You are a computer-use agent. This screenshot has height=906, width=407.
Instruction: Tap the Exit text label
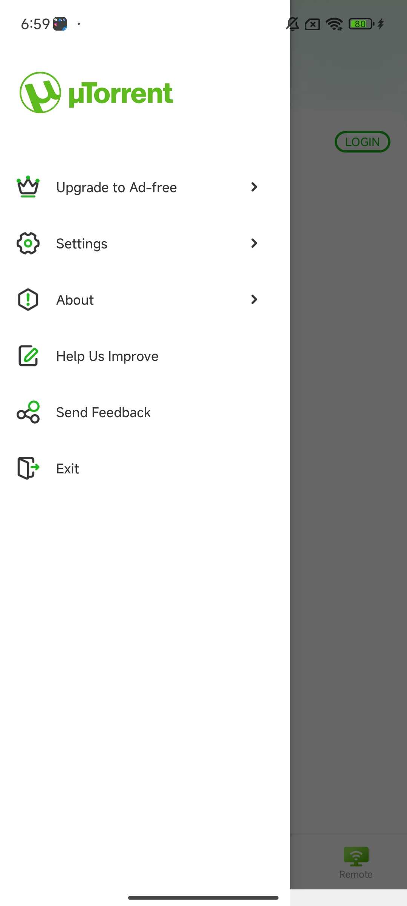point(68,469)
